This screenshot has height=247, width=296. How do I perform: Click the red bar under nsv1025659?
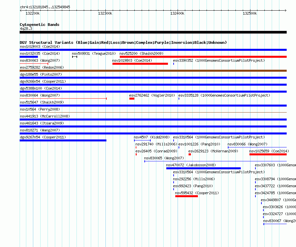[268, 154]
